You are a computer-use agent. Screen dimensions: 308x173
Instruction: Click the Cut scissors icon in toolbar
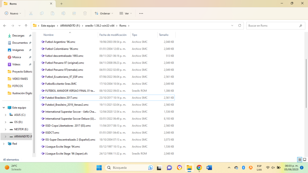click(x=31, y=13)
